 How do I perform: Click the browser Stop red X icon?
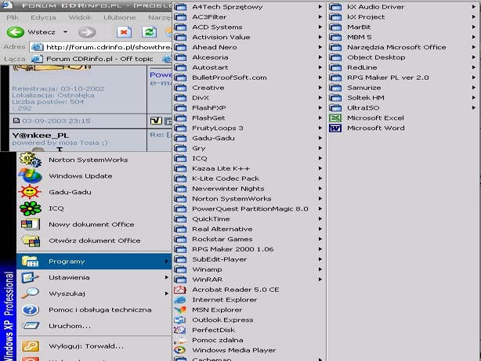tap(124, 32)
